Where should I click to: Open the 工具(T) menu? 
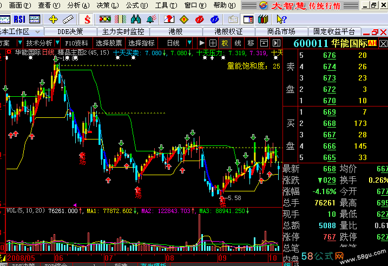(166, 5)
